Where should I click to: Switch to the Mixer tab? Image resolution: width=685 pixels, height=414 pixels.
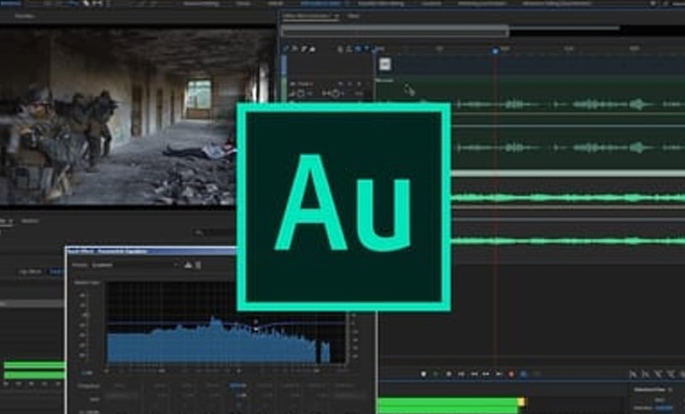coord(353,16)
